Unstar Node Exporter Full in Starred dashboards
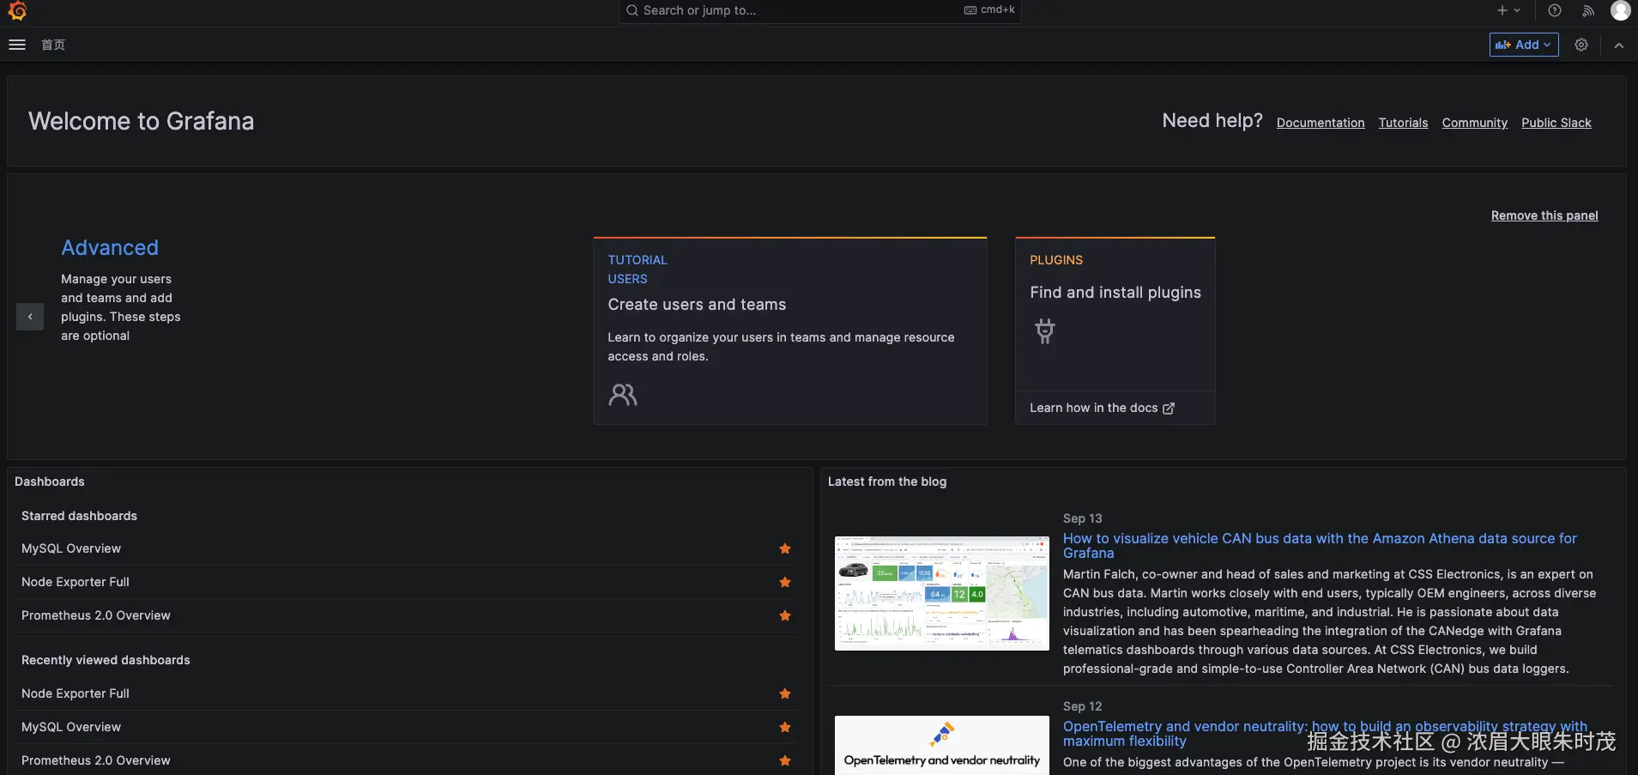This screenshot has width=1638, height=775. pyautogui.click(x=784, y=582)
